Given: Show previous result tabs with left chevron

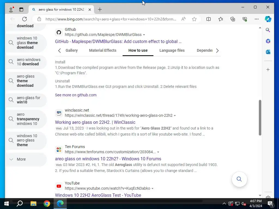Looking at the screenshot, I should click(x=59, y=51).
